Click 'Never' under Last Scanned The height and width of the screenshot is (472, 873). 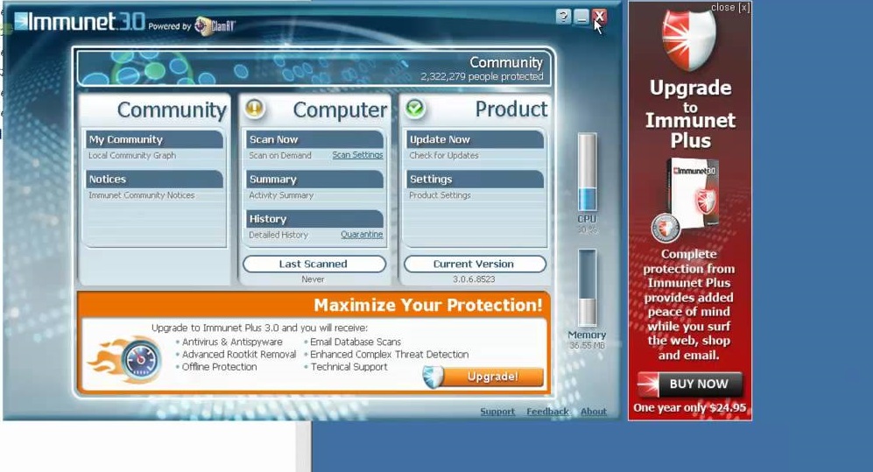pyautogui.click(x=313, y=279)
